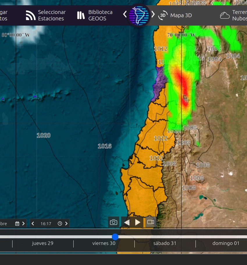Click the station signal icon
The image size is (247, 265).
click(x=31, y=15)
